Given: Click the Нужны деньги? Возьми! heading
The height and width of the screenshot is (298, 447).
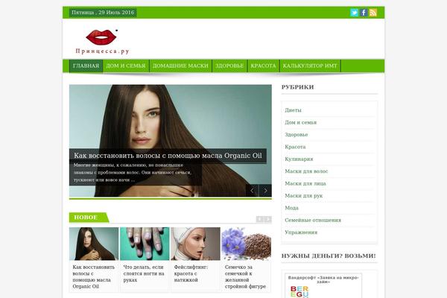Looking at the screenshot, I should [x=329, y=256].
